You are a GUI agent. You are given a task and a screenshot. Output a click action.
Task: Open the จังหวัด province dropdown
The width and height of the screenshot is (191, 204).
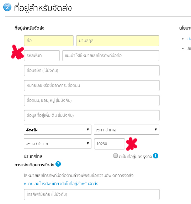58,130
